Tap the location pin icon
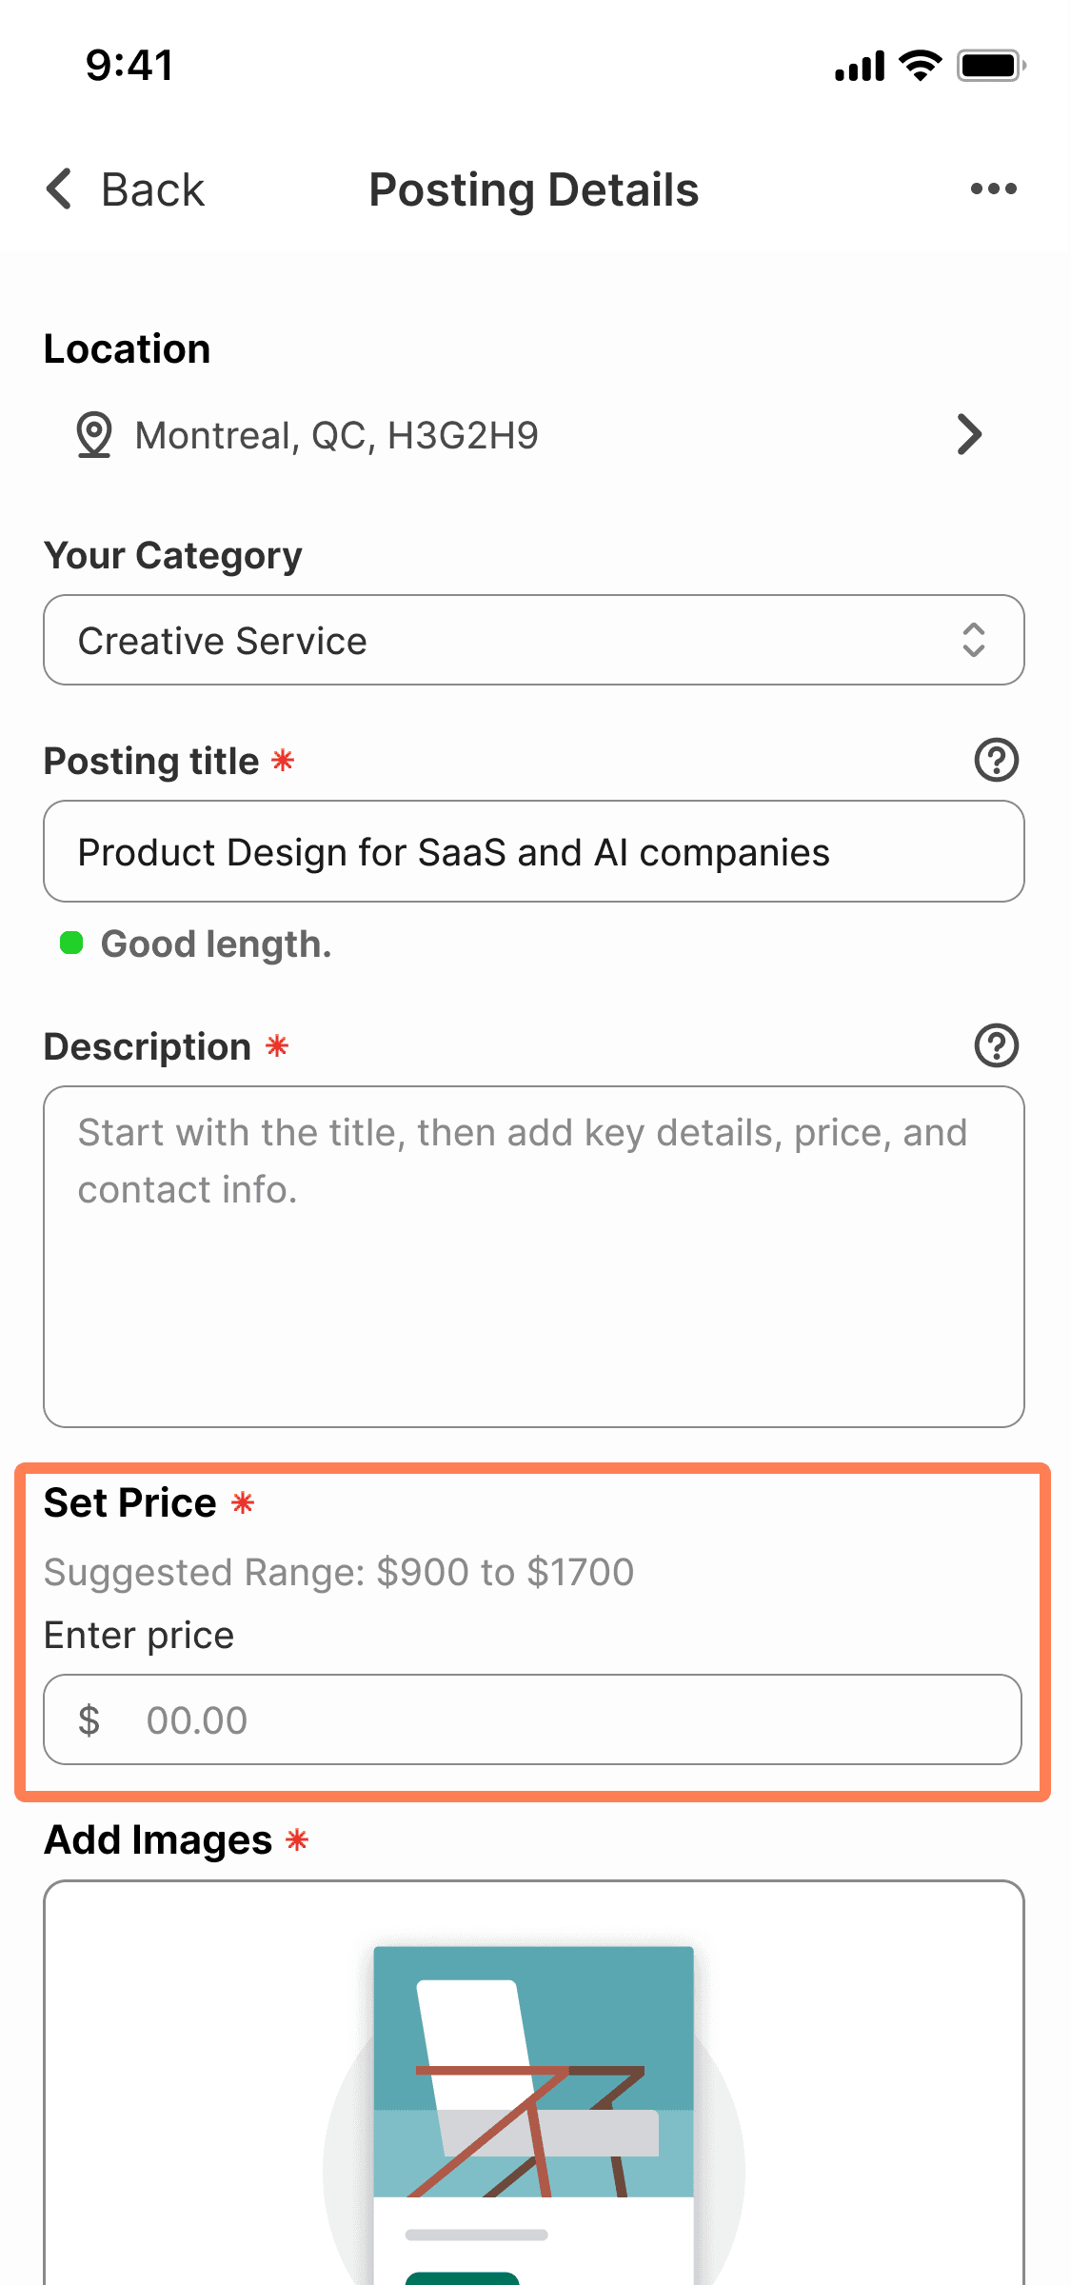The width and height of the screenshot is (1071, 2285). [x=93, y=435]
